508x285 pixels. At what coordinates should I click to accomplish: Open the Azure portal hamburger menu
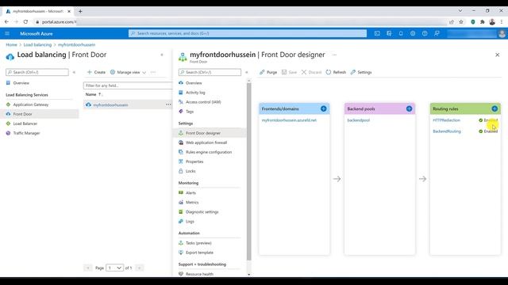[7, 33]
